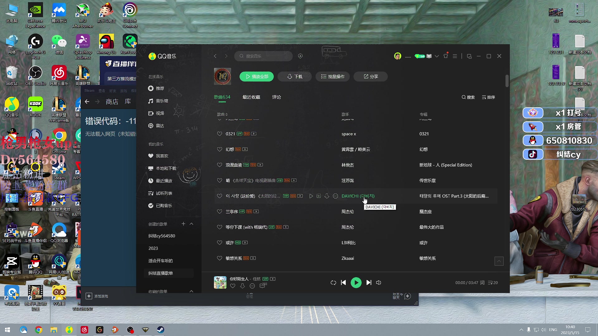Click the green play button in player bar

coord(356,282)
